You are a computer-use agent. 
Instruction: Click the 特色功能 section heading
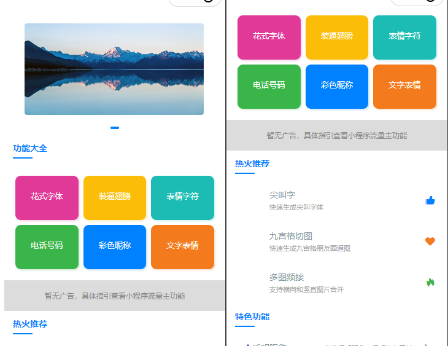pyautogui.click(x=252, y=317)
